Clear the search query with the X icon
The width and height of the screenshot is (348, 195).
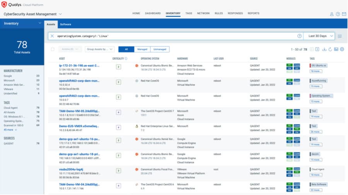[x=52, y=36]
